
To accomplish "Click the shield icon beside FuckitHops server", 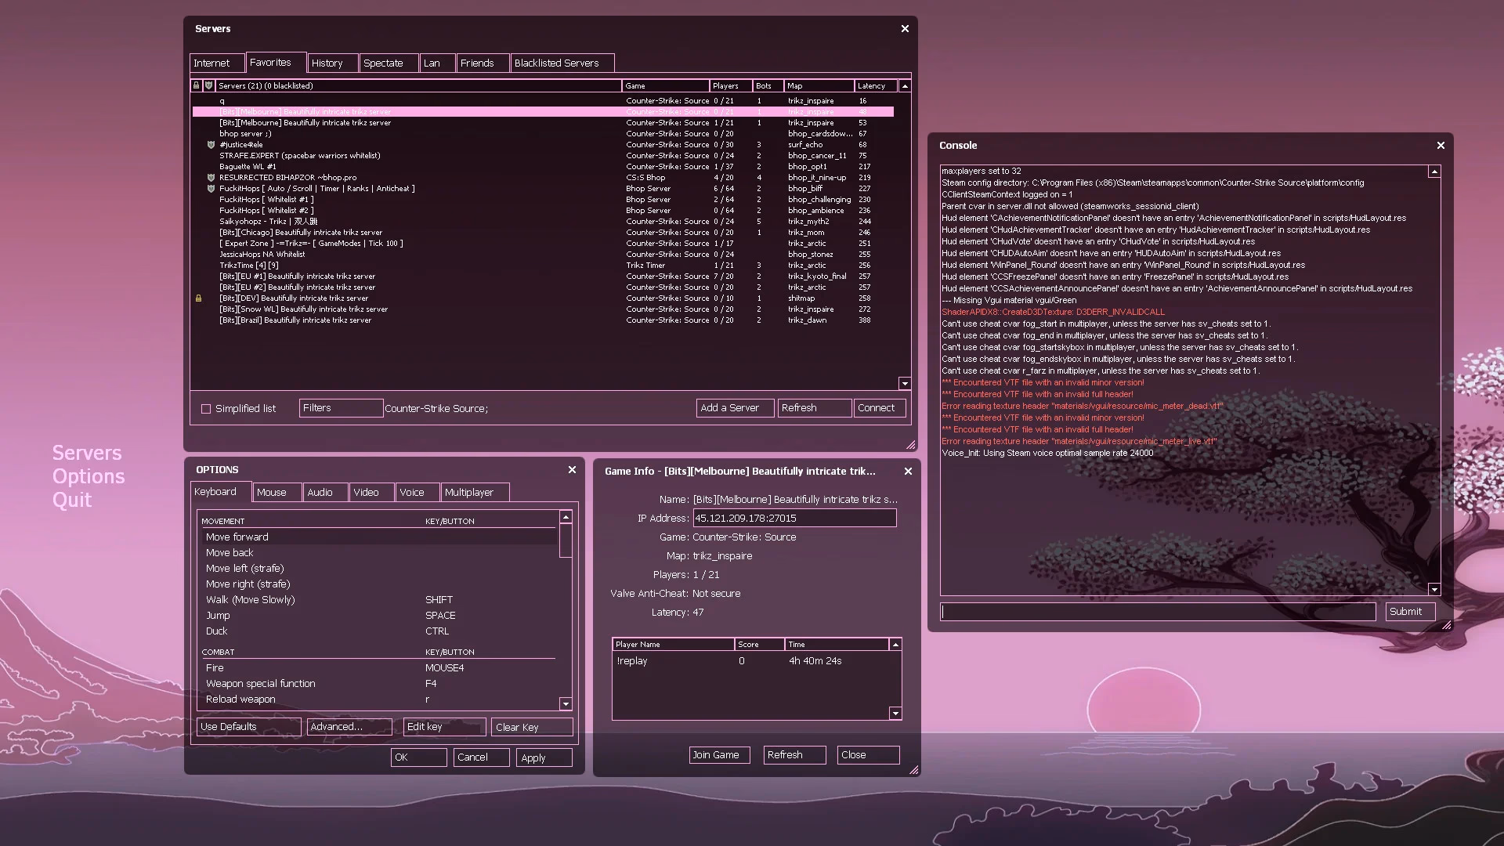I will coord(209,188).
